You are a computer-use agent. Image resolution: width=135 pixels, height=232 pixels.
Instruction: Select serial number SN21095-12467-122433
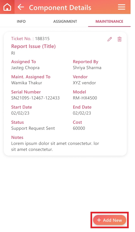pyautogui.click(x=35, y=98)
